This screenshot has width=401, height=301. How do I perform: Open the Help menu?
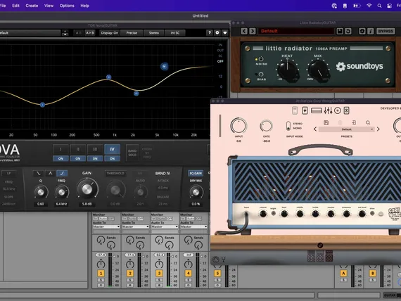point(84,6)
